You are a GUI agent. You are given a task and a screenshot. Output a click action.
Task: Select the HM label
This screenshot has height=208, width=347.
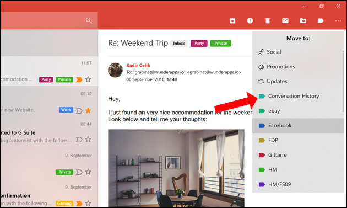(x=297, y=169)
